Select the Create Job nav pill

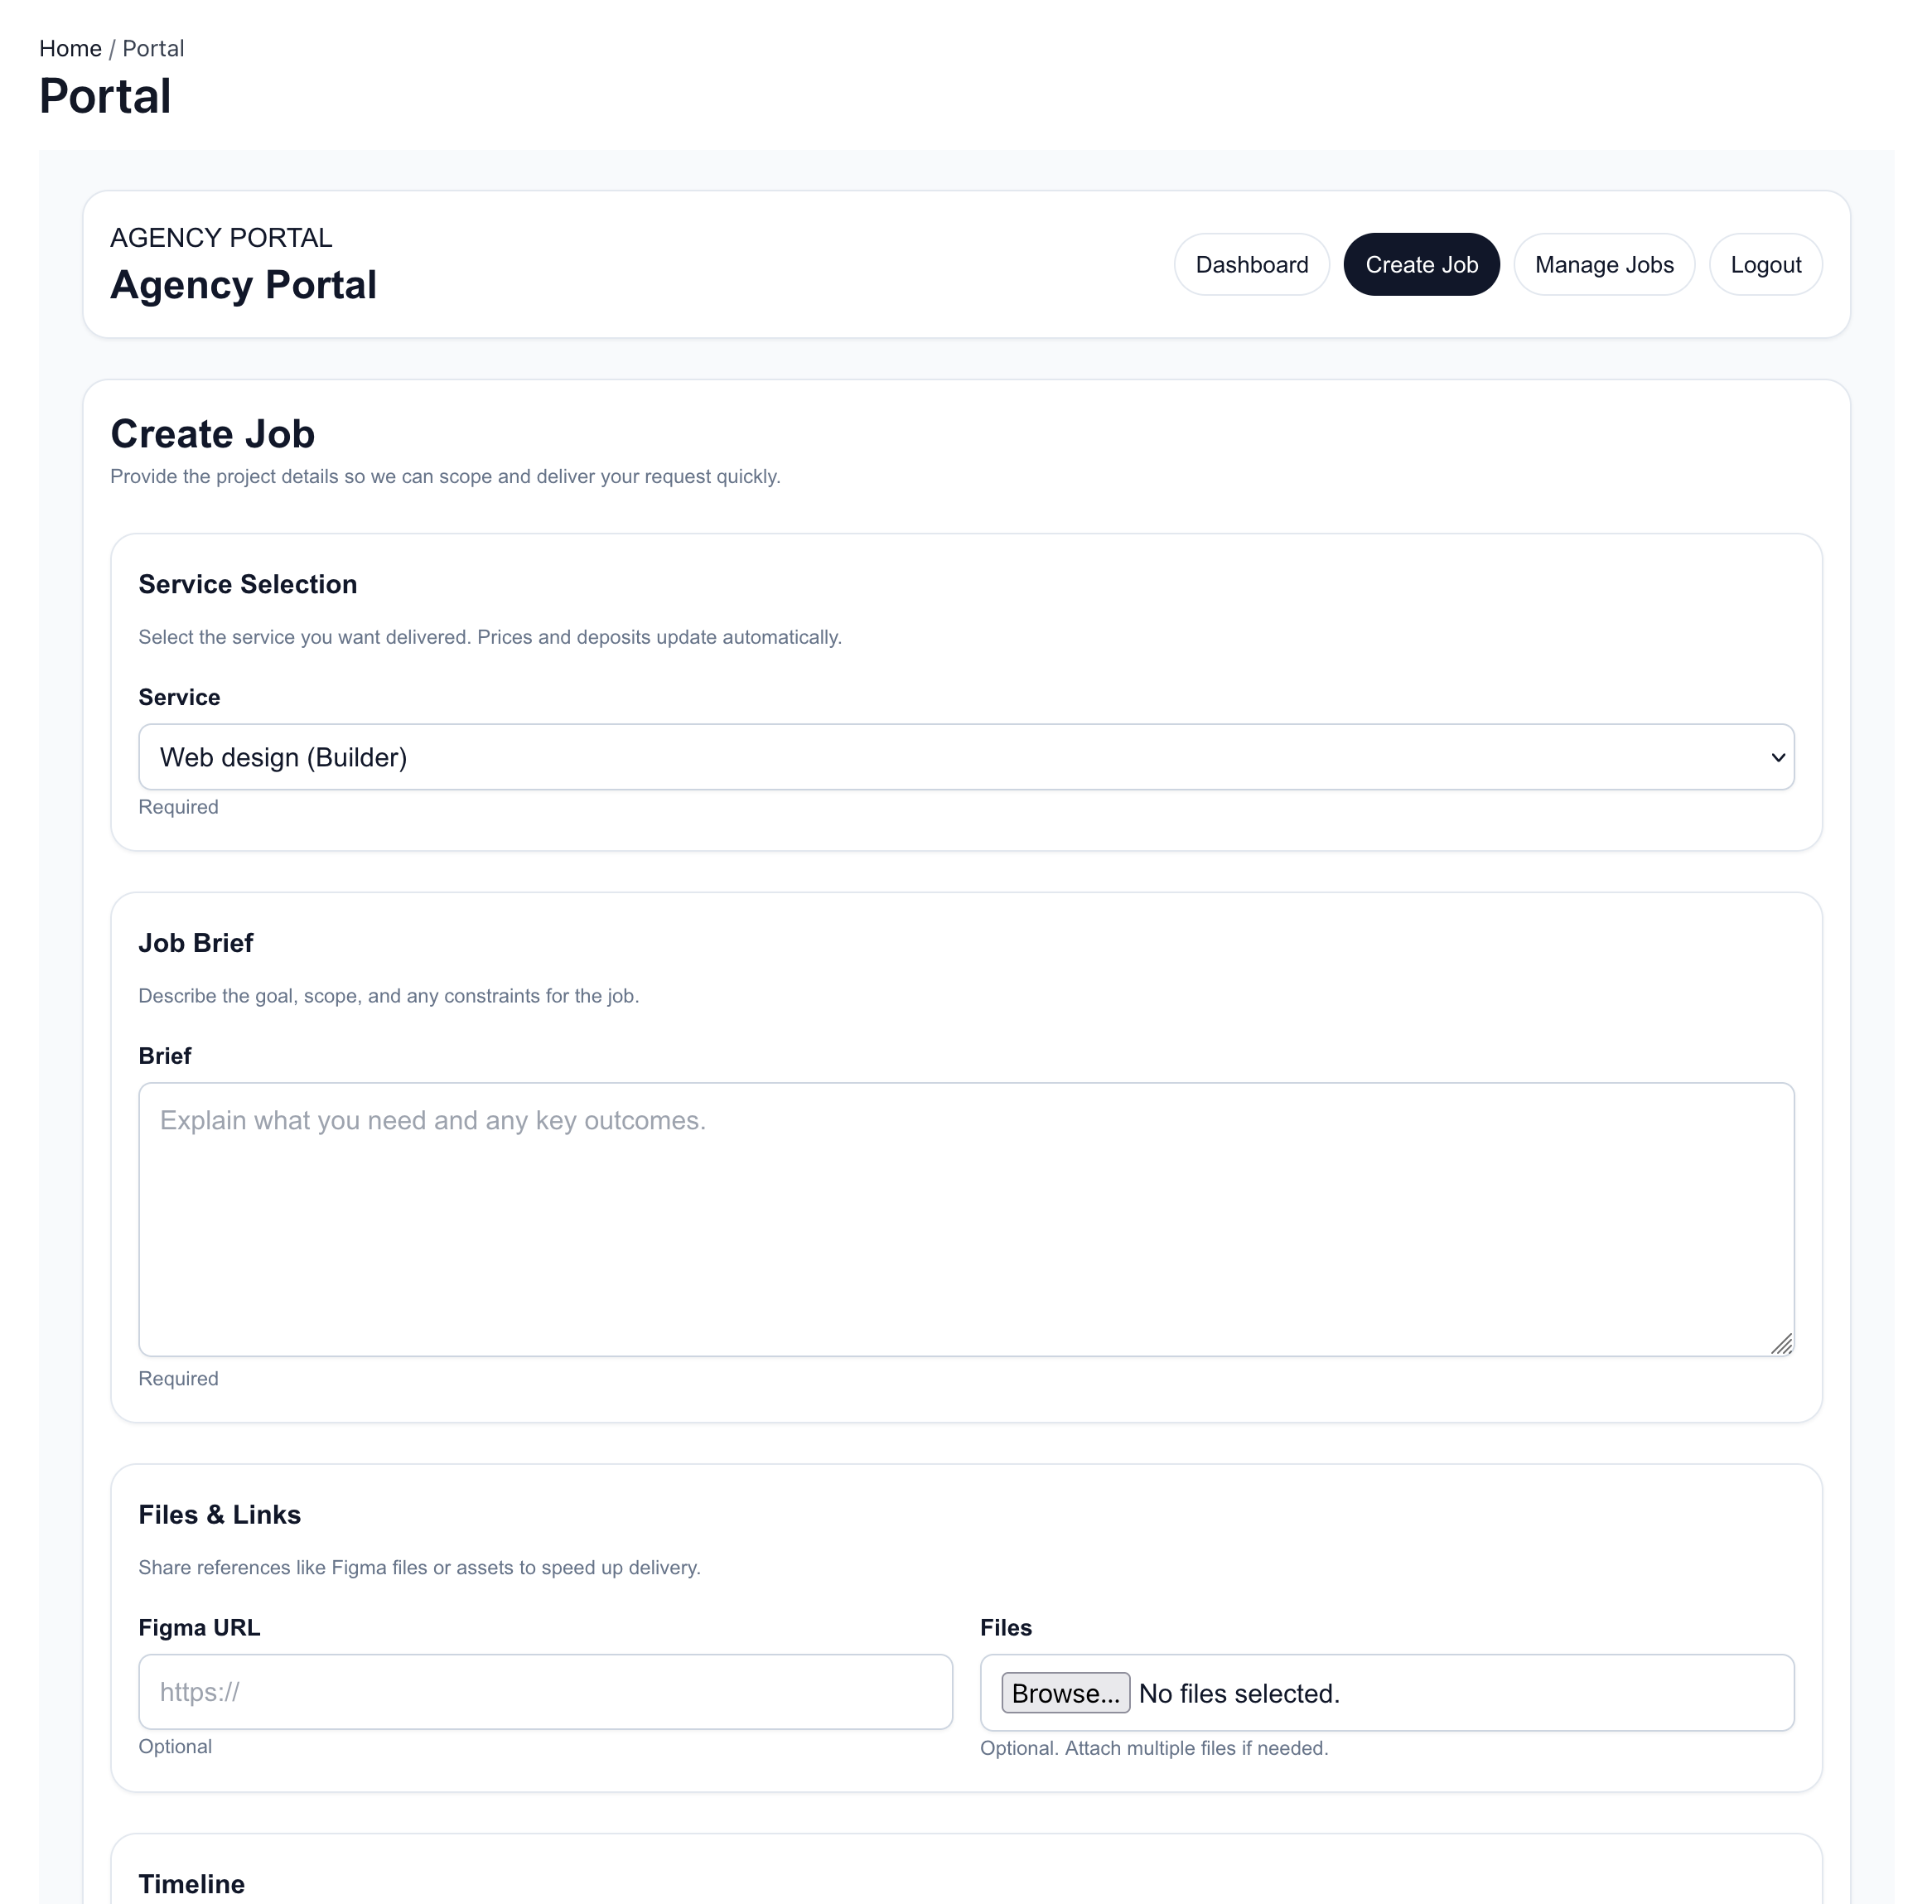pos(1420,265)
